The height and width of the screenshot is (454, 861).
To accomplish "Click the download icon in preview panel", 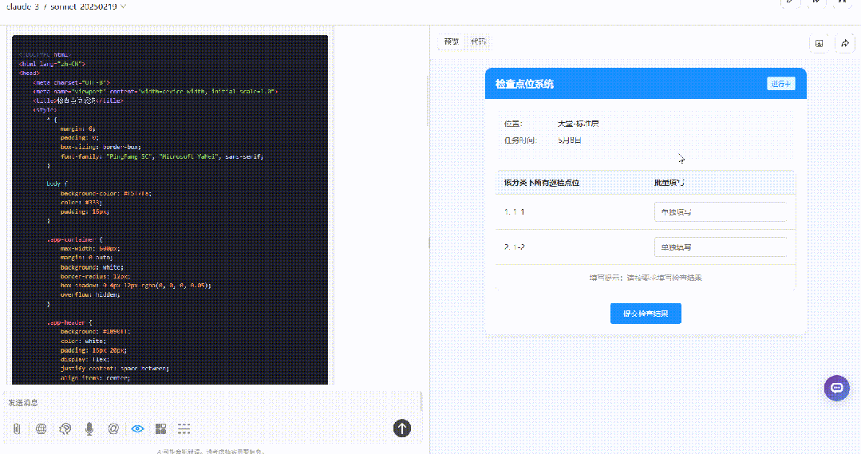I will (x=820, y=43).
